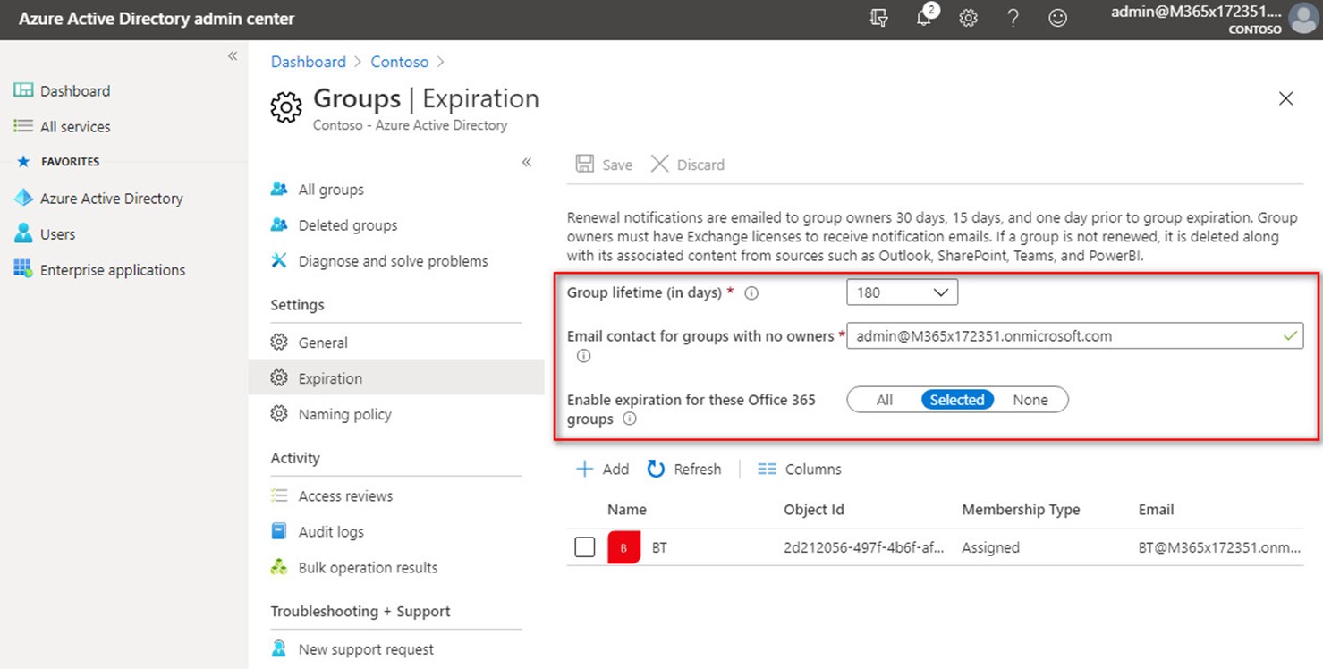Go to the Contoso breadcrumb link
This screenshot has width=1323, height=669.
(400, 62)
